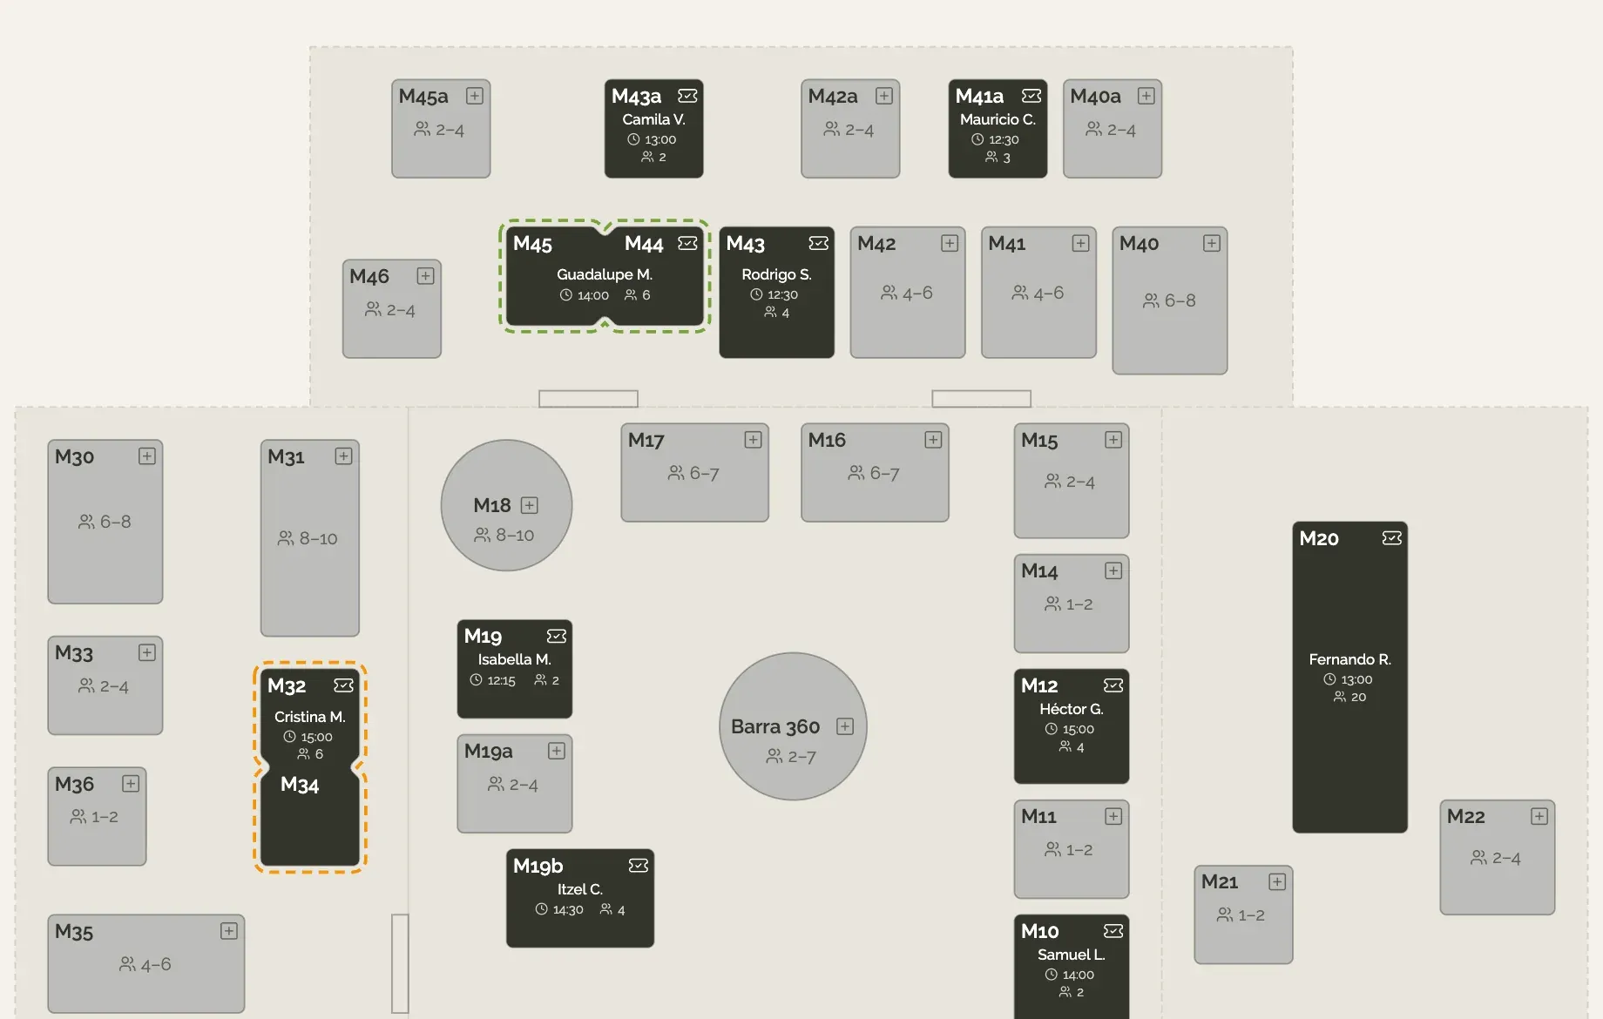Click the plus icon on table M41
Viewport: 1603px width, 1019px height.
[1080, 243]
